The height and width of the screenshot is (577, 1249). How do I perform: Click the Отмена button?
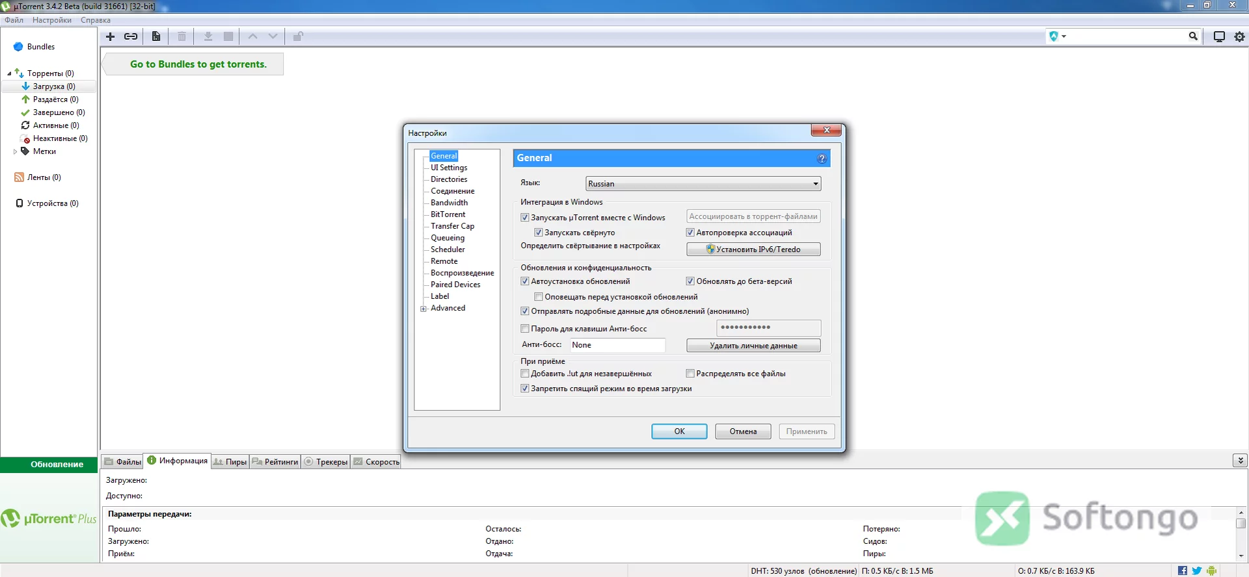pyautogui.click(x=743, y=431)
